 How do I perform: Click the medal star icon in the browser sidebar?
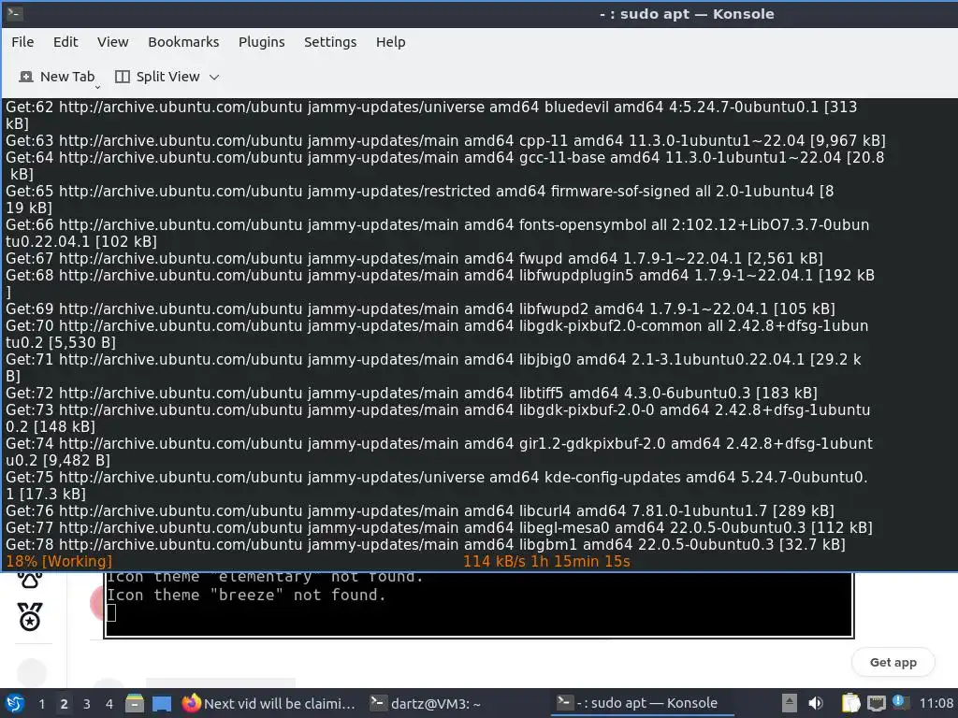pyautogui.click(x=30, y=617)
